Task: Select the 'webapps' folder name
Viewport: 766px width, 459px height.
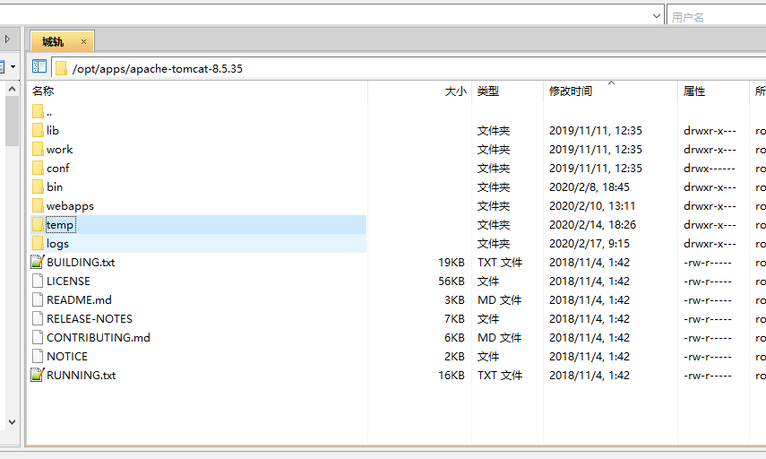Action: point(70,206)
